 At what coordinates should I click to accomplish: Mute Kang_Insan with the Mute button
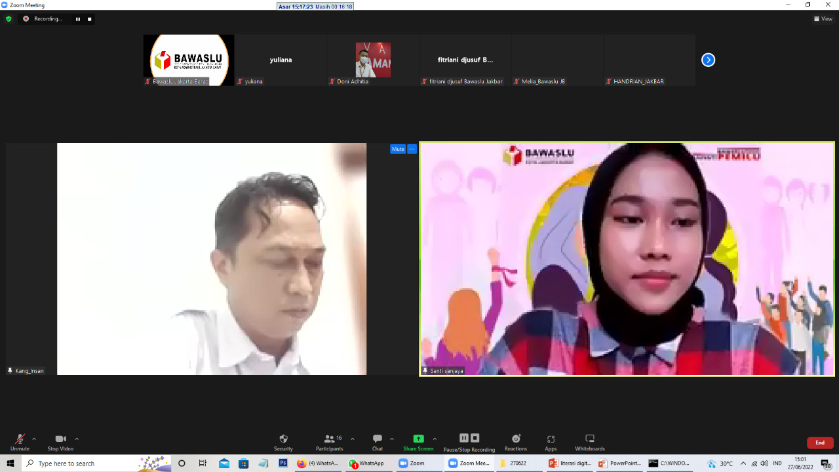398,149
